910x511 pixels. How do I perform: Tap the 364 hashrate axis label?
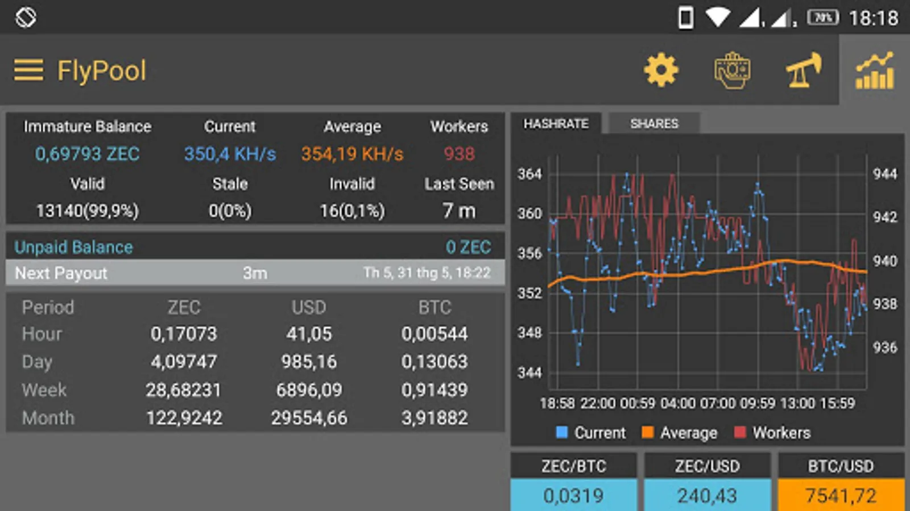(530, 174)
